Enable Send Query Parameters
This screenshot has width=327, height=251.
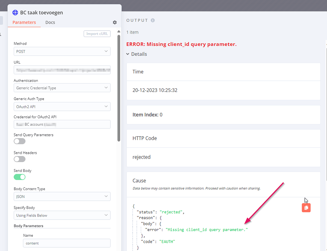(x=19, y=141)
